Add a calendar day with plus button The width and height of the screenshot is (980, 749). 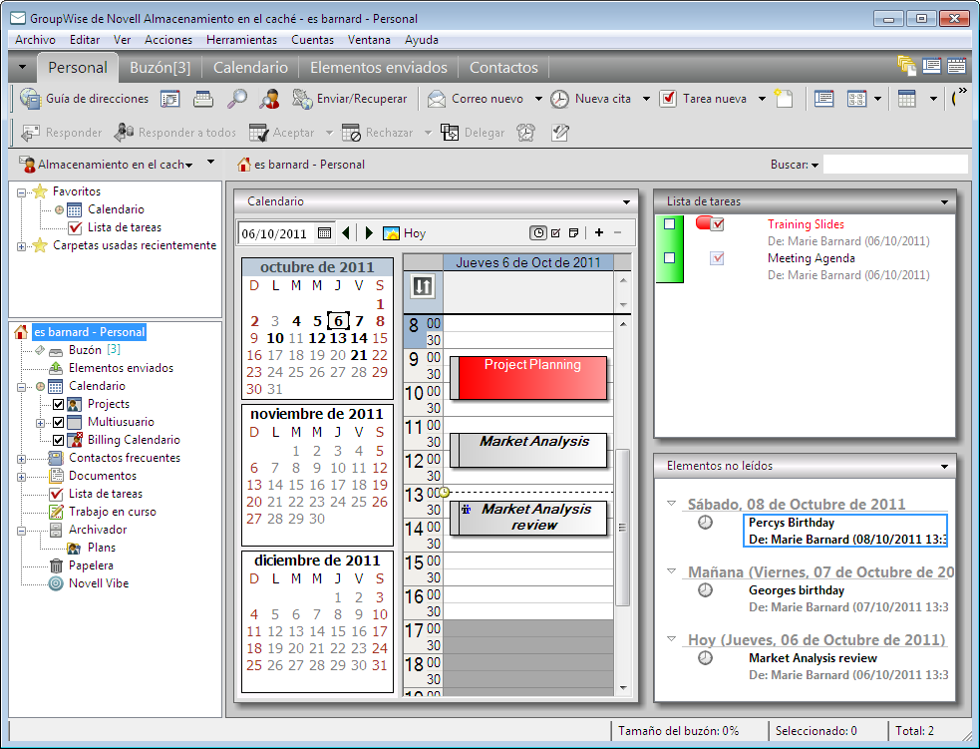[x=599, y=232]
